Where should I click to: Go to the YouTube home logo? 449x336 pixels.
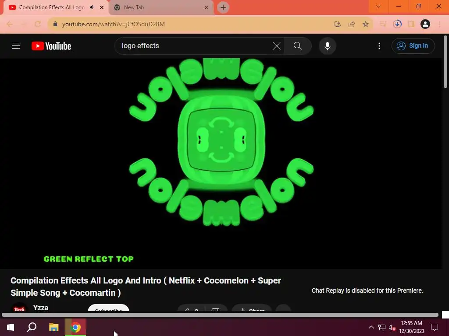click(x=51, y=46)
